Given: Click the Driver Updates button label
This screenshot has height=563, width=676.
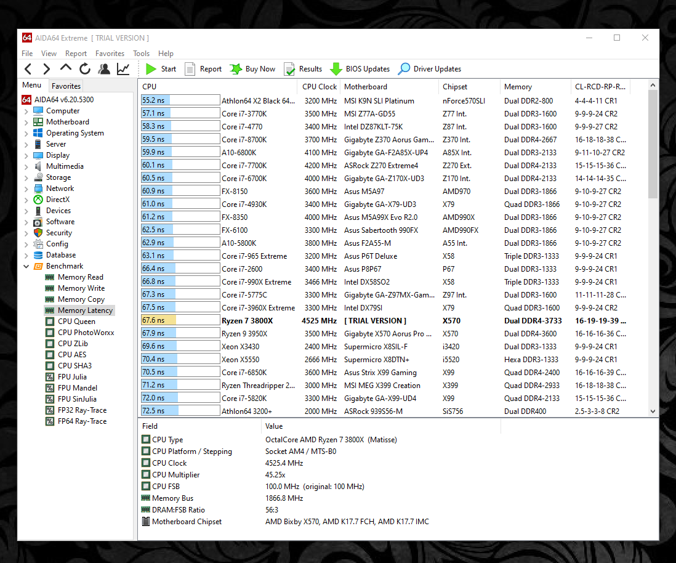Looking at the screenshot, I should point(437,69).
